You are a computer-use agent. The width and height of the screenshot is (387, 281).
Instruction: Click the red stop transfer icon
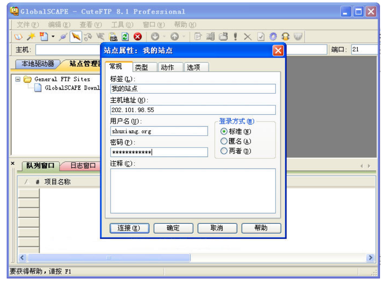click(137, 37)
